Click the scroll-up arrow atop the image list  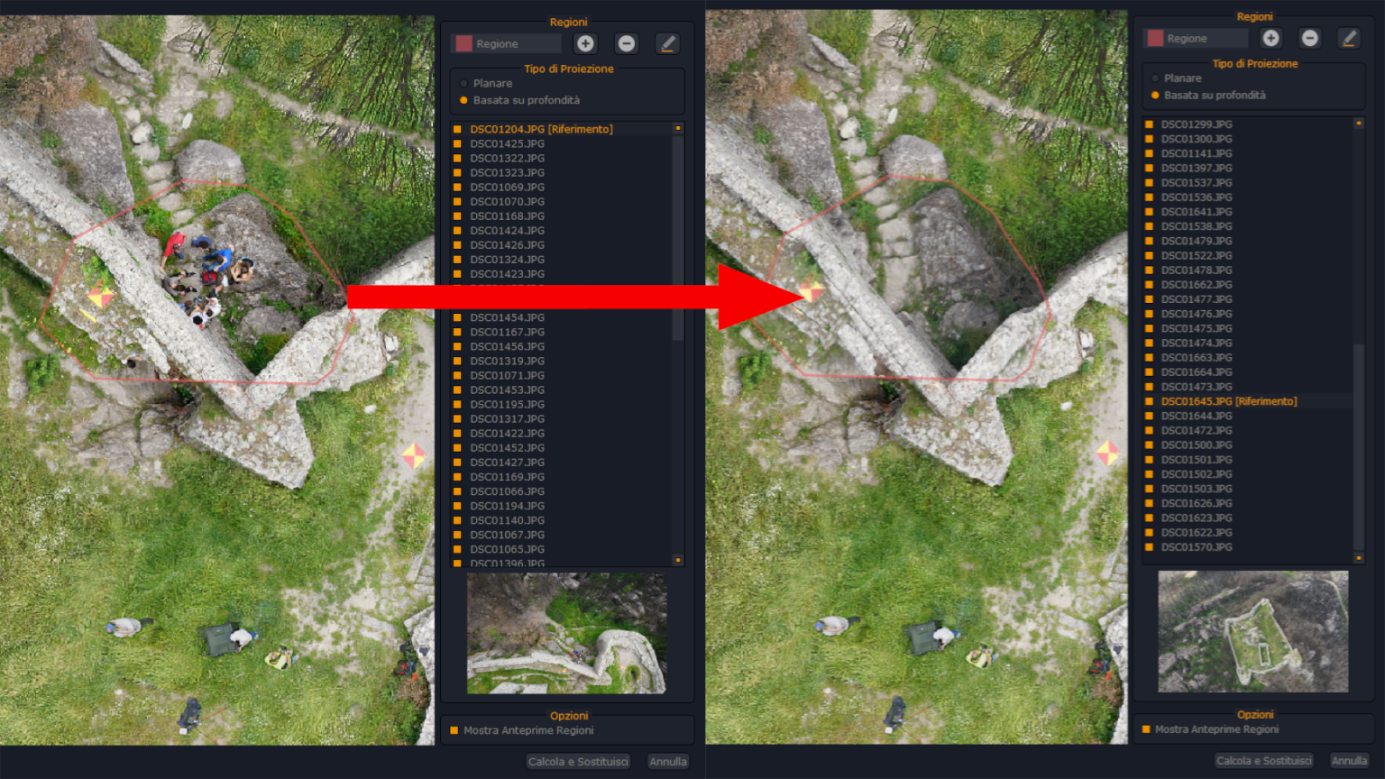tap(678, 127)
